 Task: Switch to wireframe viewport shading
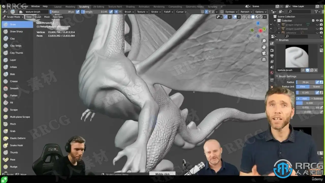[249, 17]
